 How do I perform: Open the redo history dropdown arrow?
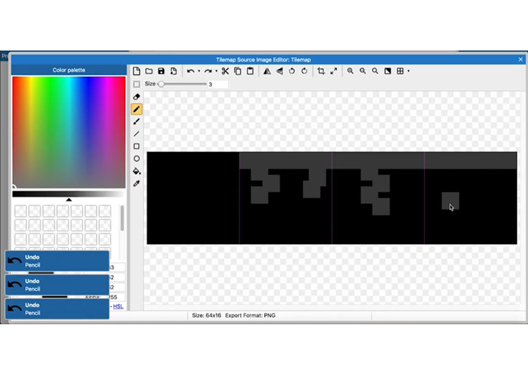(x=216, y=71)
